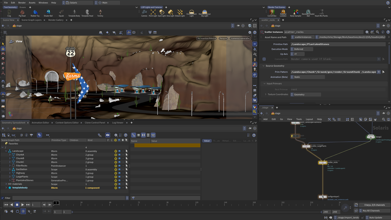The image size is (391, 220).
Task: Switch to the Animation Editor tab
Action: pyautogui.click(x=40, y=123)
